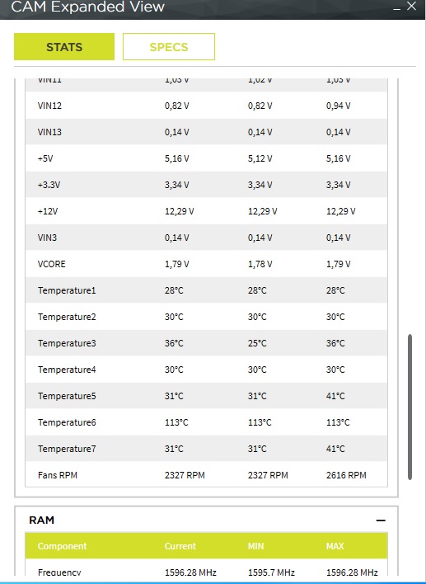Click the MIN column header

tap(255, 546)
